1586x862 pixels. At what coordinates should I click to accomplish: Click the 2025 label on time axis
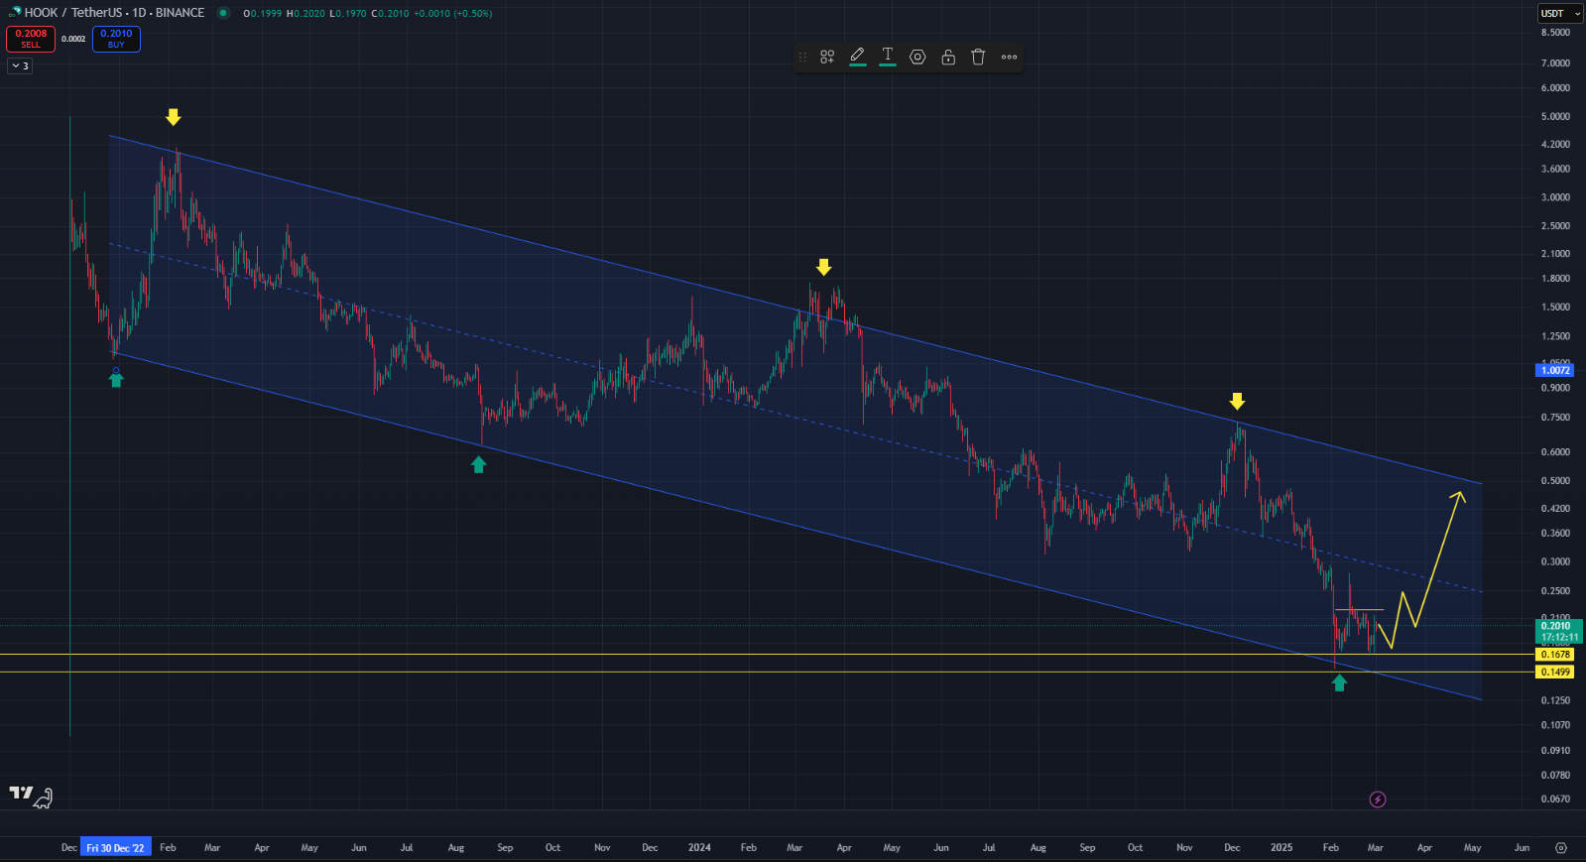coord(1281,848)
